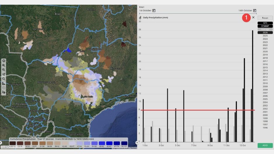Click right arrow beside the legend bar
This screenshot has width=274, height=154.
pyautogui.click(x=137, y=143)
